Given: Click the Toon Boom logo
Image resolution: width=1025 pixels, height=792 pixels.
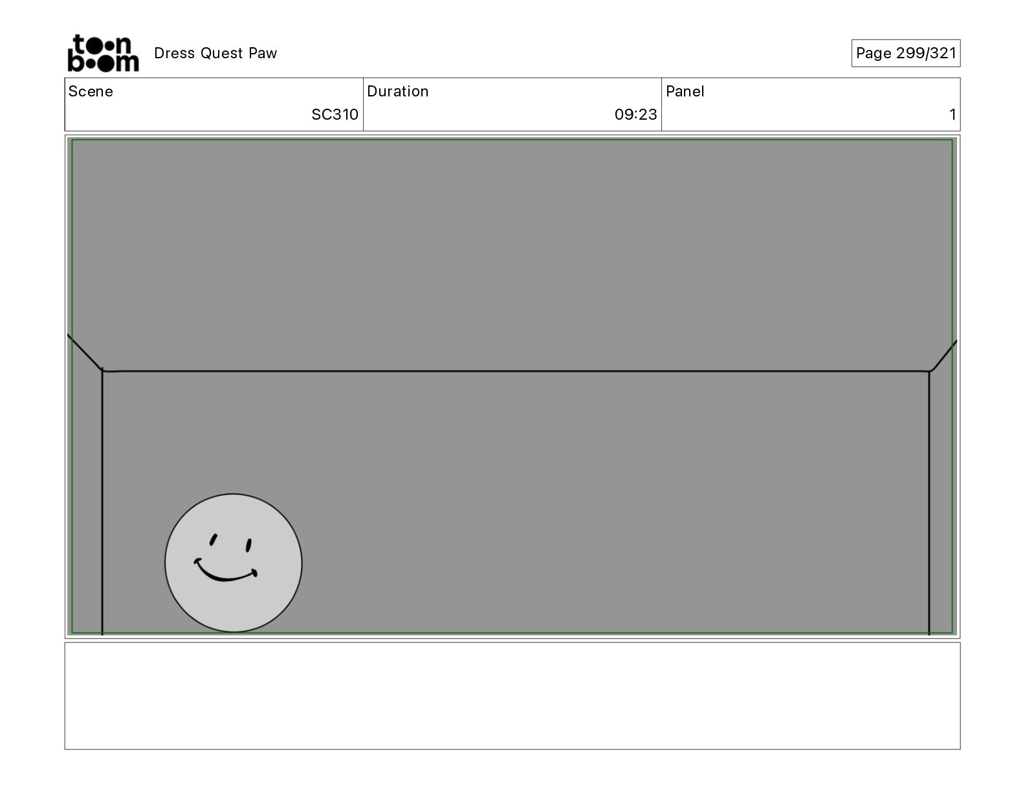Looking at the screenshot, I should tap(103, 53).
